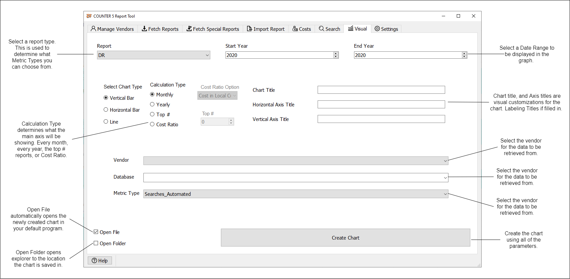Click the Start Year spinner arrows
Screen dimensions: 570x279
click(x=336, y=55)
